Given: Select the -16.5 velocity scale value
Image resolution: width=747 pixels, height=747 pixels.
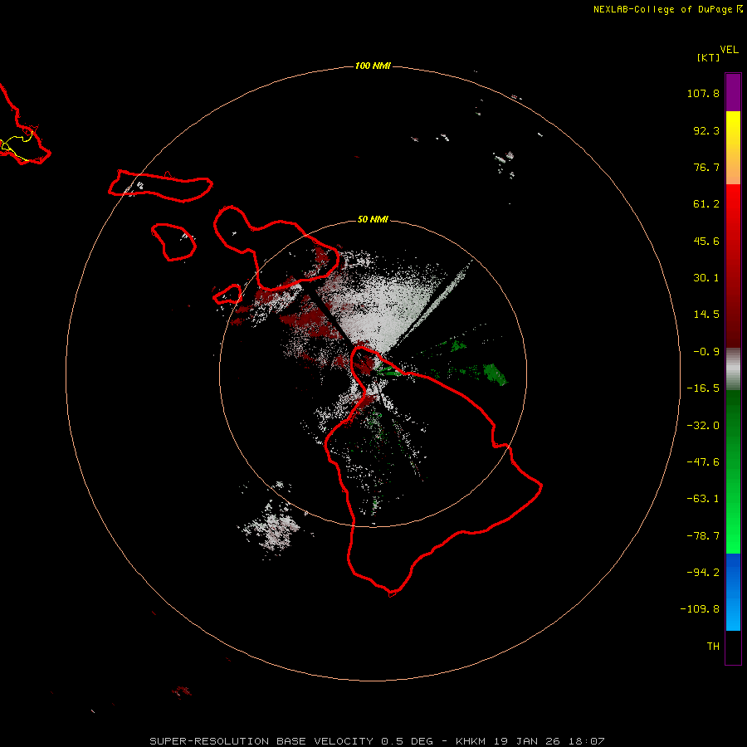Looking at the screenshot, I should [703, 388].
